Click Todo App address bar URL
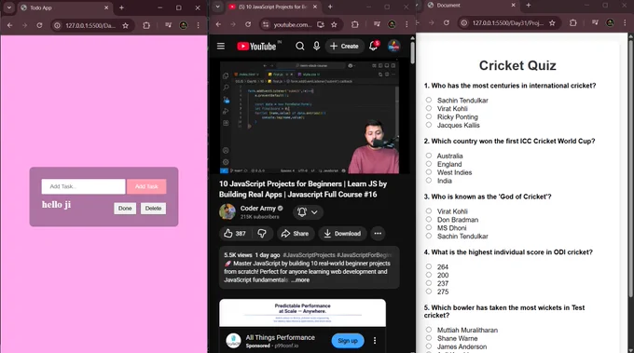 90,25
